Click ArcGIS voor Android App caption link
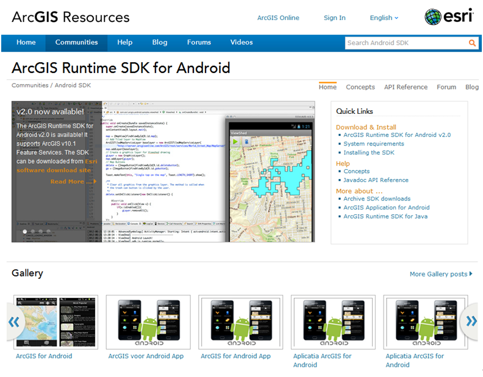The height and width of the screenshot is (377, 483). click(146, 356)
